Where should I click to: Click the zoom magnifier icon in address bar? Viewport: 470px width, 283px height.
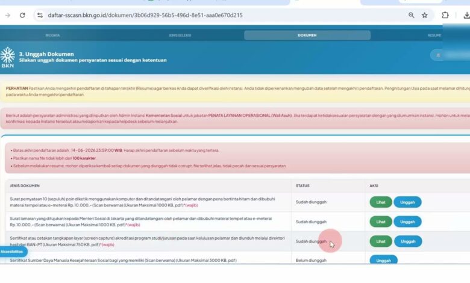click(x=411, y=15)
